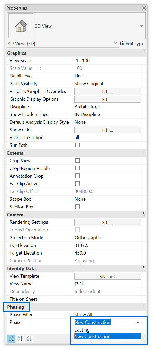Enable the Sun Path checkbox
The image size is (154, 350).
click(x=77, y=145)
